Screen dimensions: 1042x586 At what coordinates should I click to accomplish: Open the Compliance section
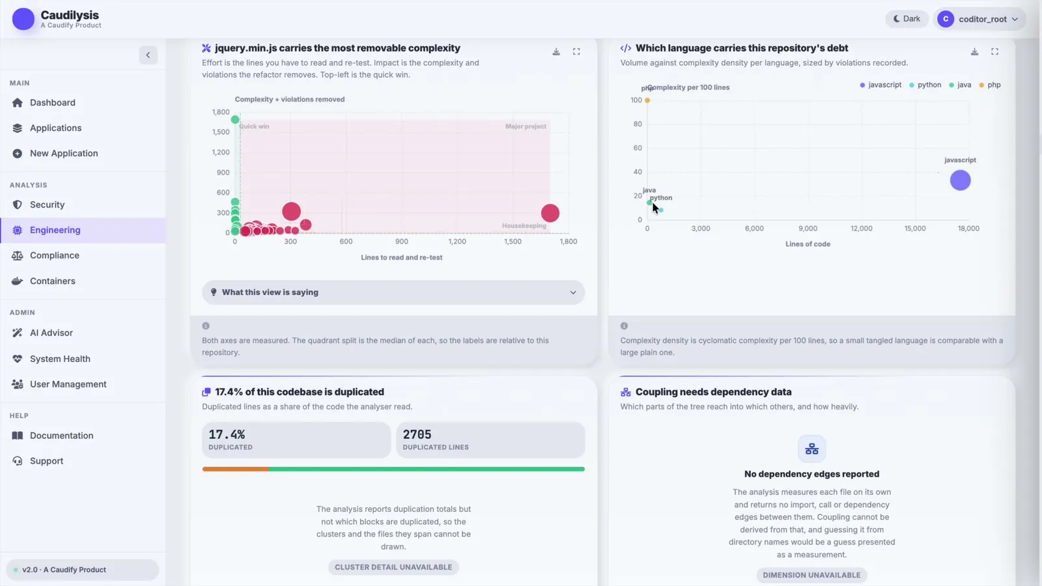(x=83, y=255)
